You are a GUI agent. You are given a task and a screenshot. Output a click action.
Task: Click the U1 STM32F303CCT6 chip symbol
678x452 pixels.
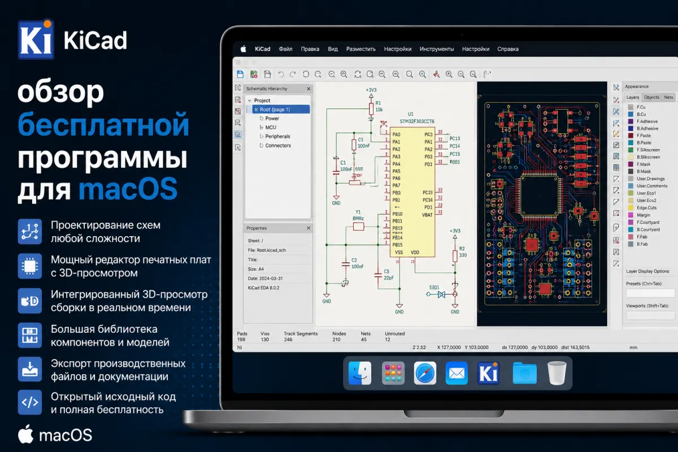[412, 192]
